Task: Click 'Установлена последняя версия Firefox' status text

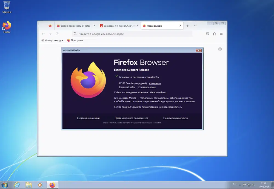Action: (139, 77)
